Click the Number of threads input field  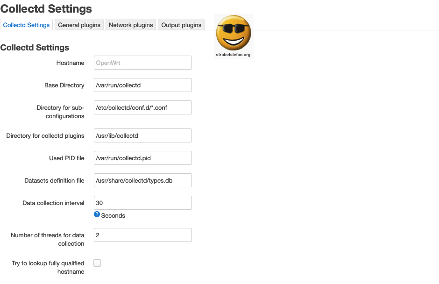click(x=142, y=235)
